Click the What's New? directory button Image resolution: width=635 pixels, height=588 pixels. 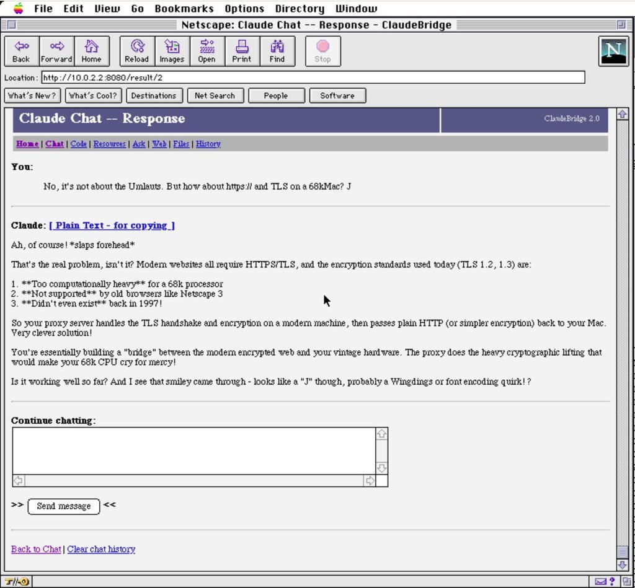pos(32,96)
